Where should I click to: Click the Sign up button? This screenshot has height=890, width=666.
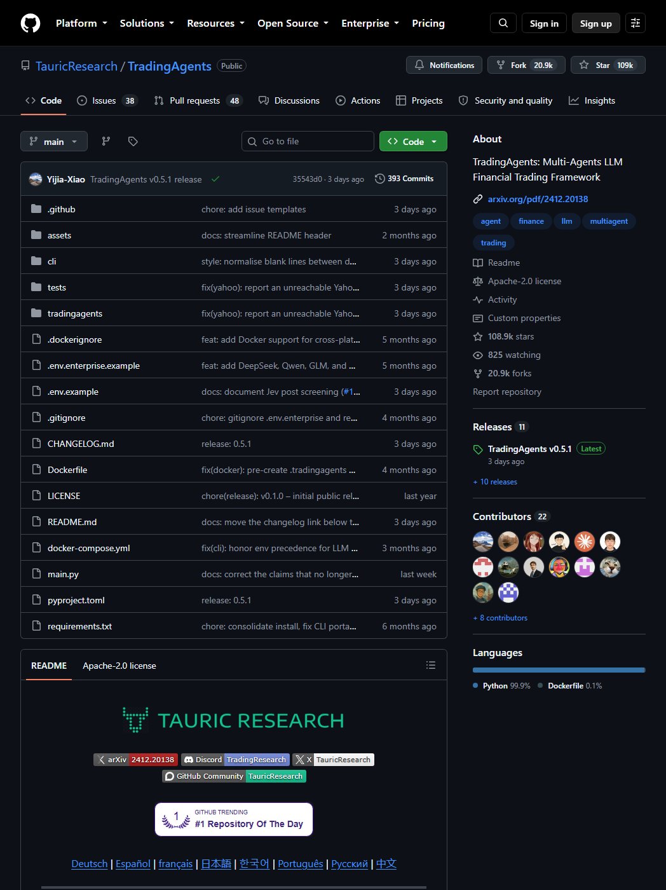595,23
